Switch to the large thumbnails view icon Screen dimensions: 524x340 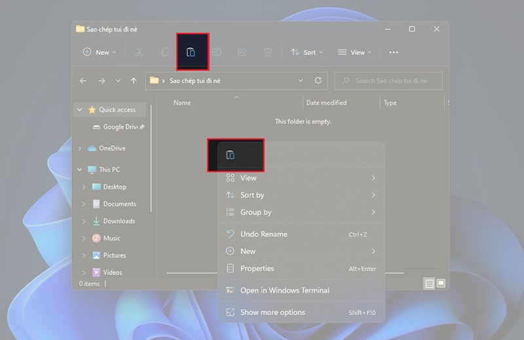(x=441, y=284)
